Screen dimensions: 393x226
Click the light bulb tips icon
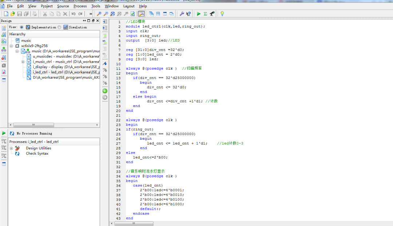[x=222, y=14]
